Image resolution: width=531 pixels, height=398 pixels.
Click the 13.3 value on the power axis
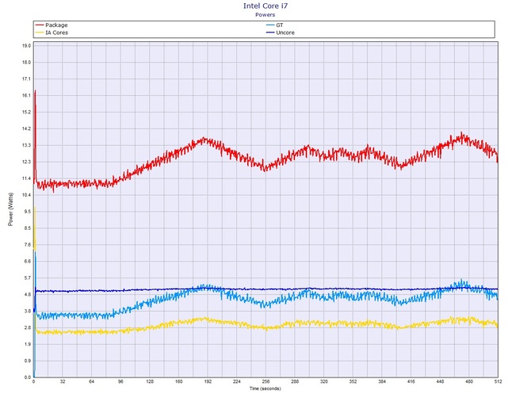pos(27,145)
